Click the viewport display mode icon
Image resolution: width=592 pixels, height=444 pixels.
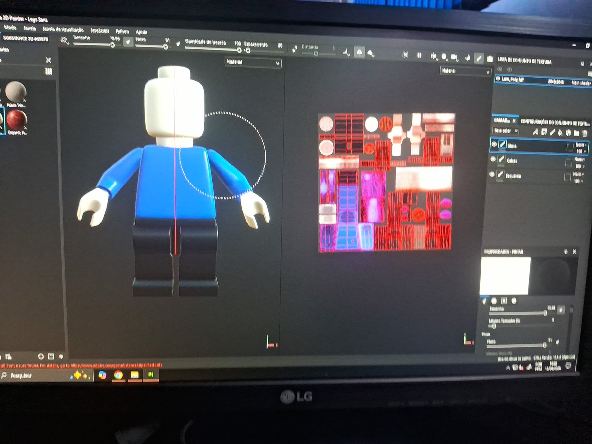(x=405, y=55)
